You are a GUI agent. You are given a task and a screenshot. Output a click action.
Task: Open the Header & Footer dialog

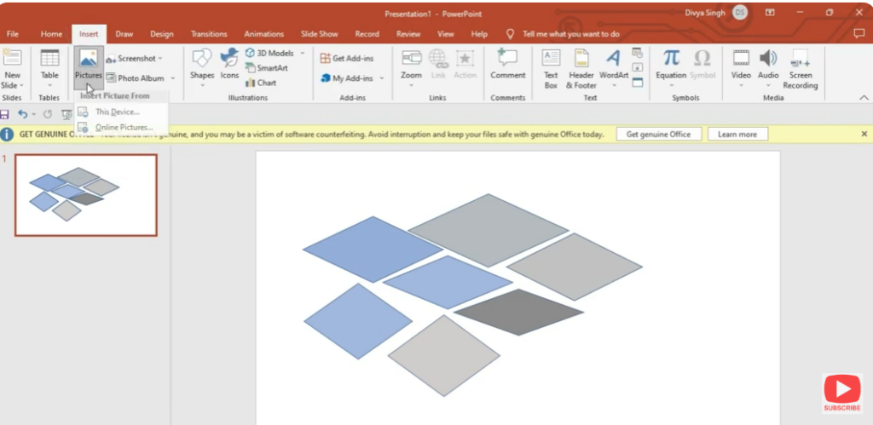click(581, 67)
